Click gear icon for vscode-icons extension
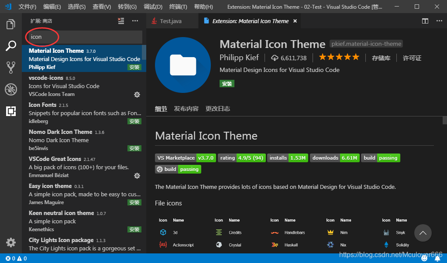447x263 pixels. (x=137, y=95)
